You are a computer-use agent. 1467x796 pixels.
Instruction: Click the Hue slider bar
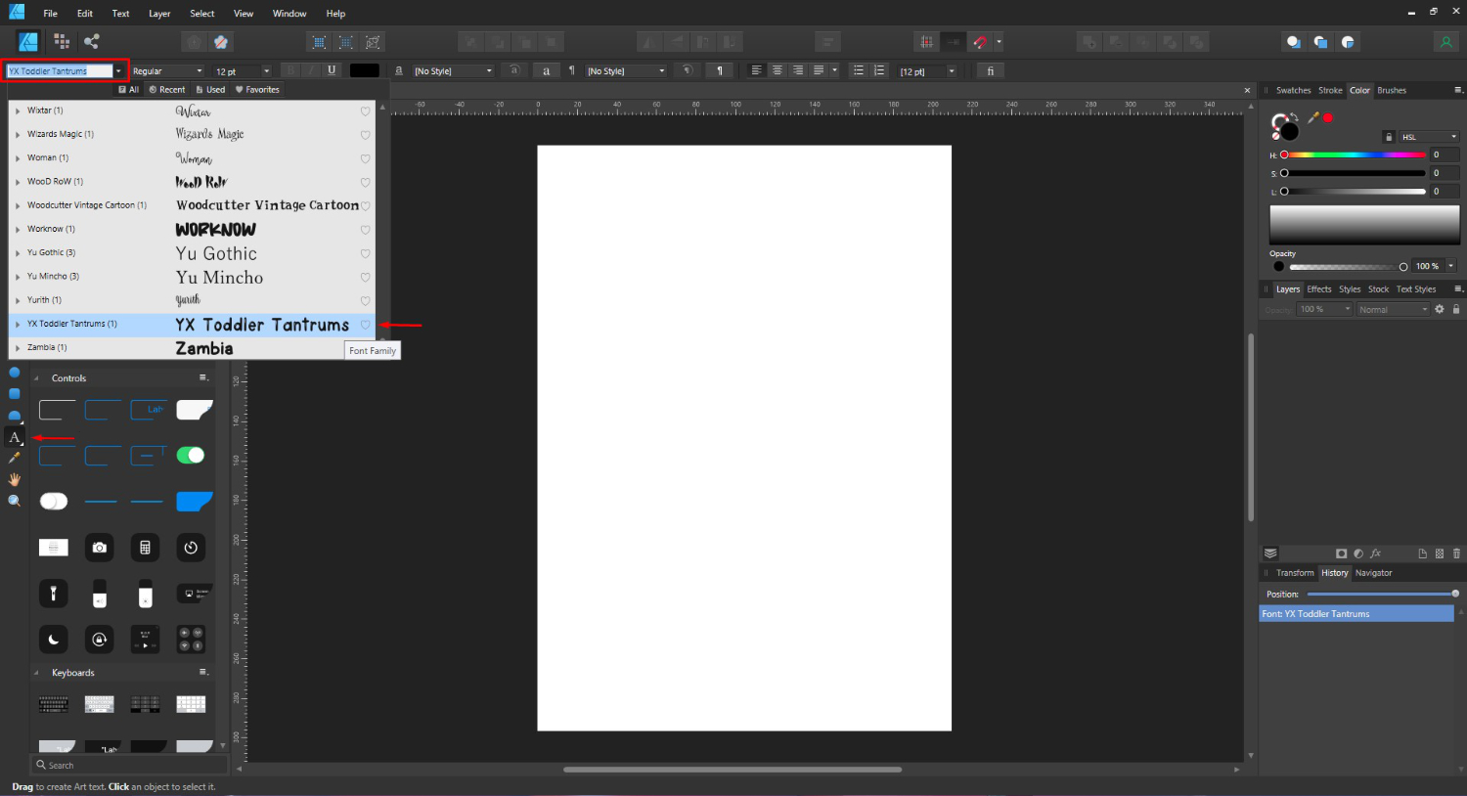1355,155
